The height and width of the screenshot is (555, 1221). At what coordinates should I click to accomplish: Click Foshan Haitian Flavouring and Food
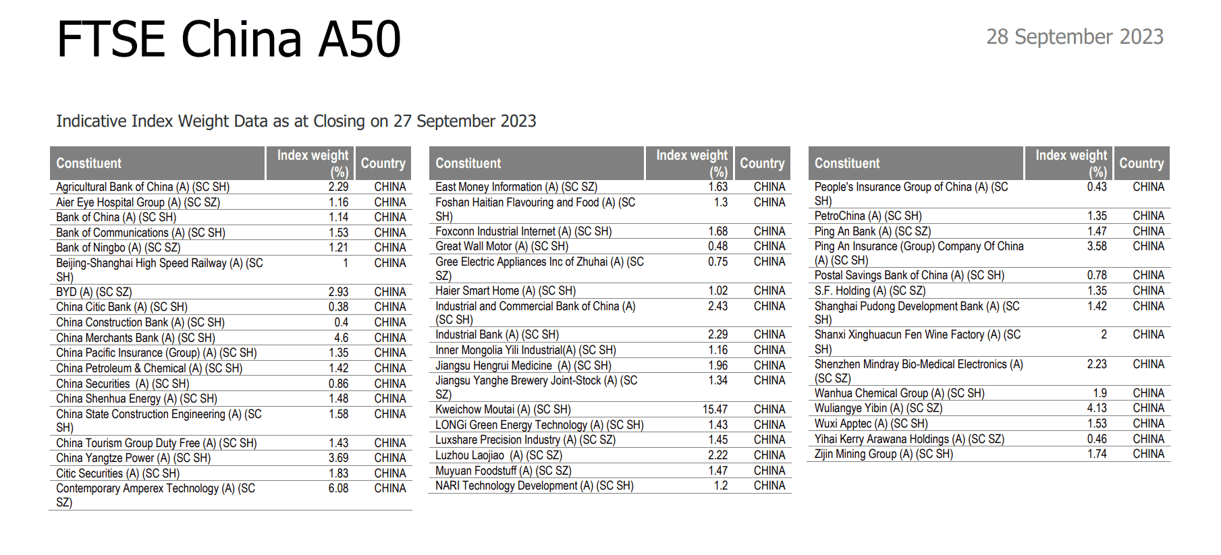coord(535,209)
